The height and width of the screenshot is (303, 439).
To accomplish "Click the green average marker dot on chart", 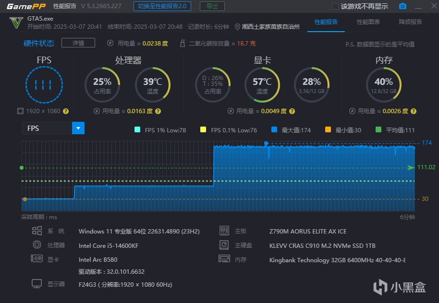I will click(22, 168).
